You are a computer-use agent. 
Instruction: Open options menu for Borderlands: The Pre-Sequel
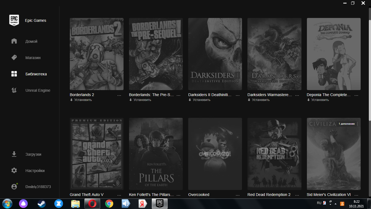[x=178, y=95]
